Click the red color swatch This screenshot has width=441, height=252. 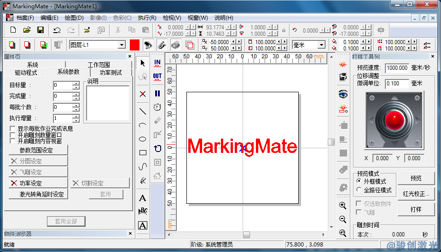pyautogui.click(x=134, y=45)
